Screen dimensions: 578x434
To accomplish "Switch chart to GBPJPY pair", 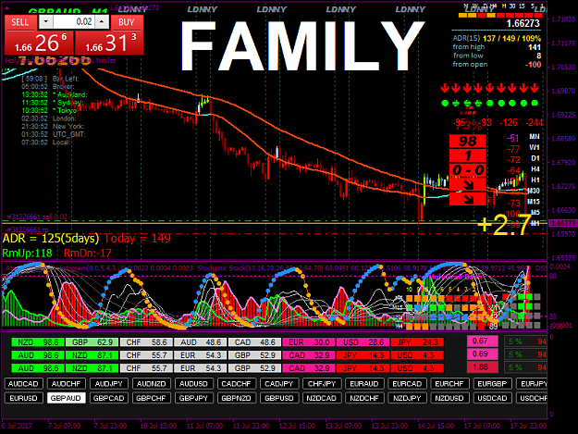I will point(194,398).
